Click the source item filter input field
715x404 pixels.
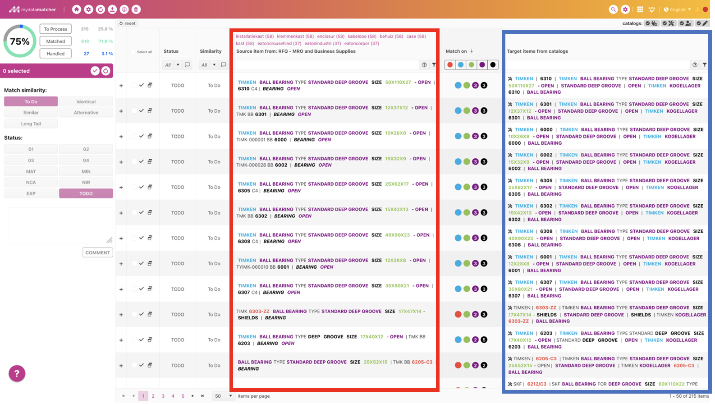point(327,65)
